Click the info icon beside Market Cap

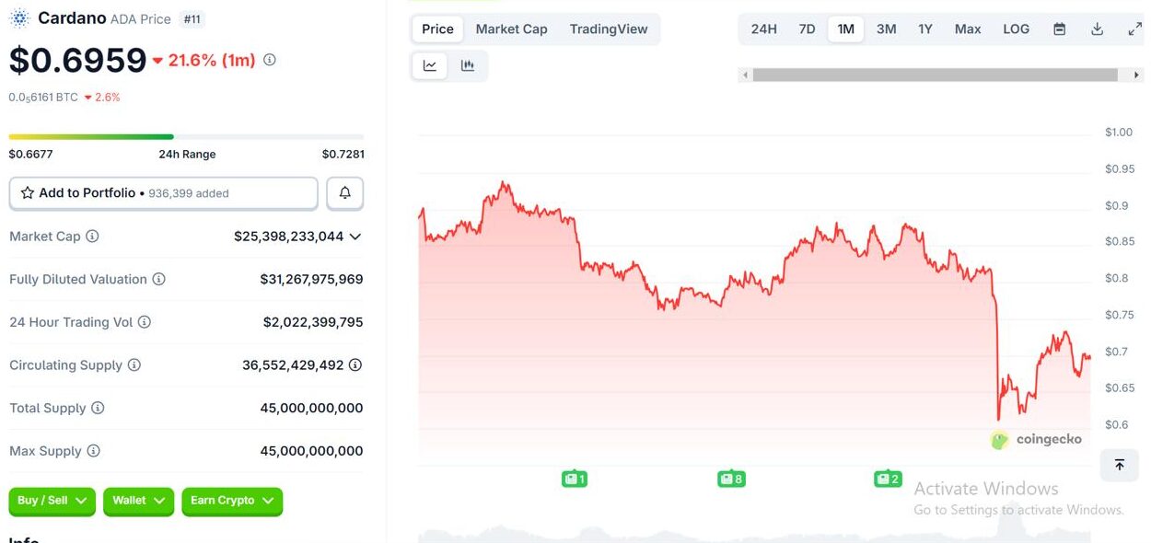click(92, 237)
